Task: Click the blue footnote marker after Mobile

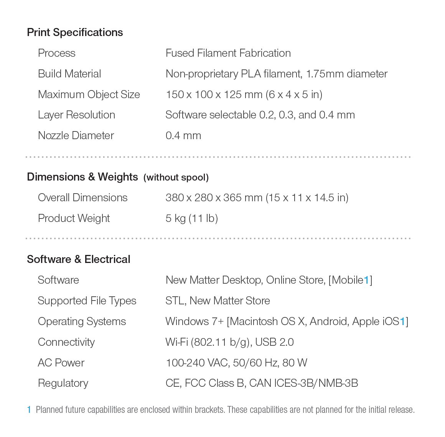Action: [366, 280]
